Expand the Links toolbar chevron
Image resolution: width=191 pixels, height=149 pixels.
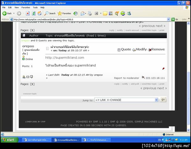pos(189,19)
